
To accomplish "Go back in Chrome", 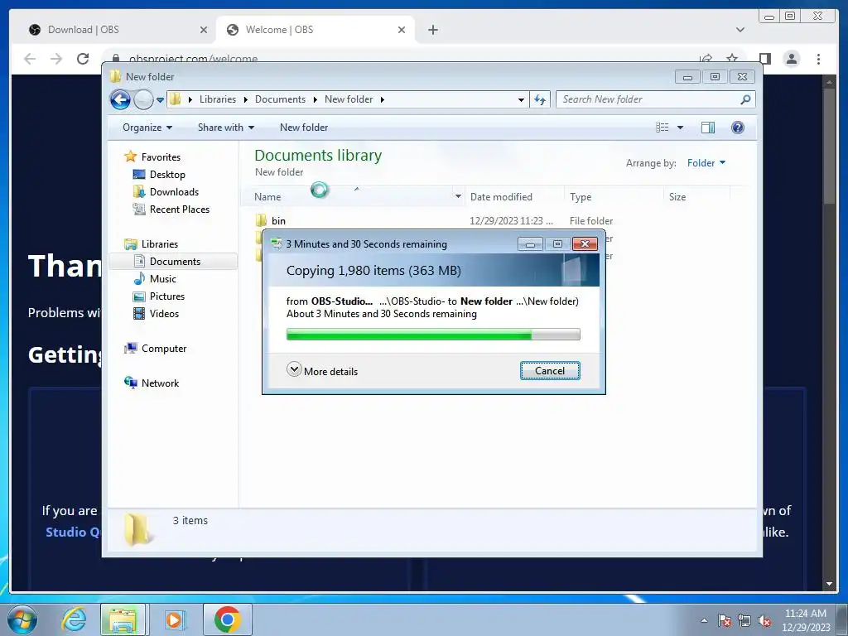I will pyautogui.click(x=30, y=59).
